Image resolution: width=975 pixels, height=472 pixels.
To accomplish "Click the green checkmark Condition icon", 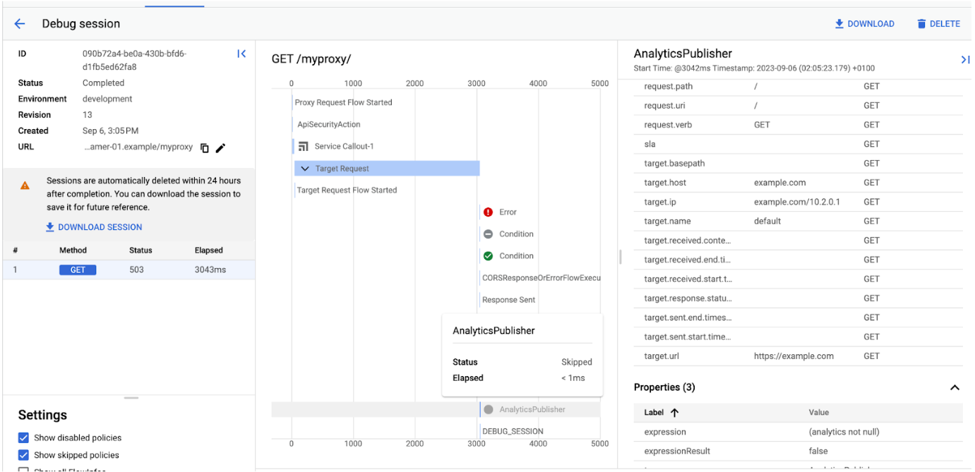I will click(488, 256).
